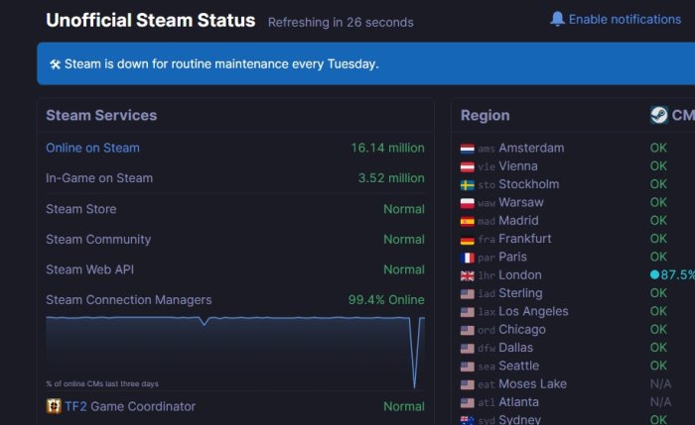Open the Online on Steam link
The image size is (695, 425).
coord(92,148)
